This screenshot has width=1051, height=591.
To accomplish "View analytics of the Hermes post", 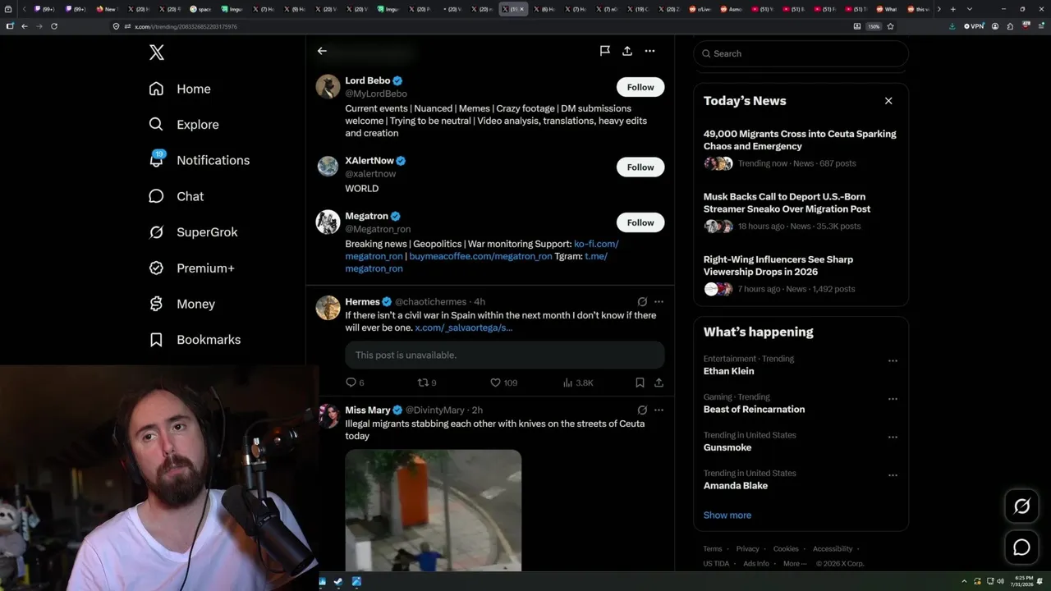I will point(567,383).
